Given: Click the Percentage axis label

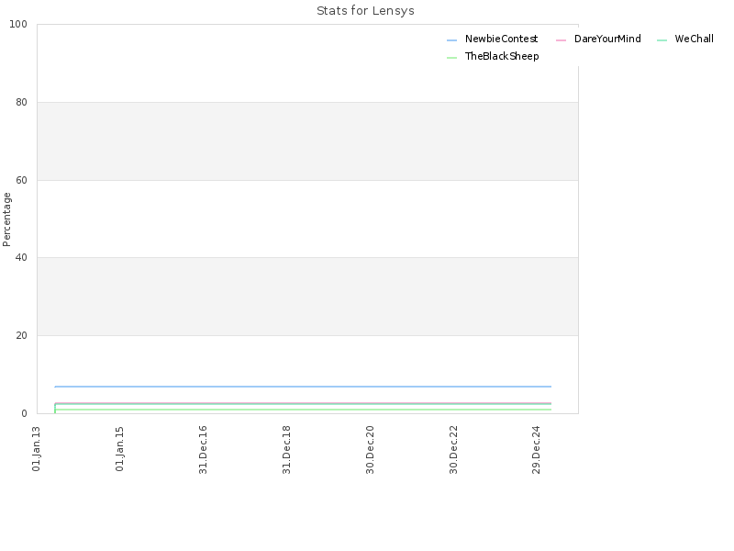Looking at the screenshot, I should 6,219.
